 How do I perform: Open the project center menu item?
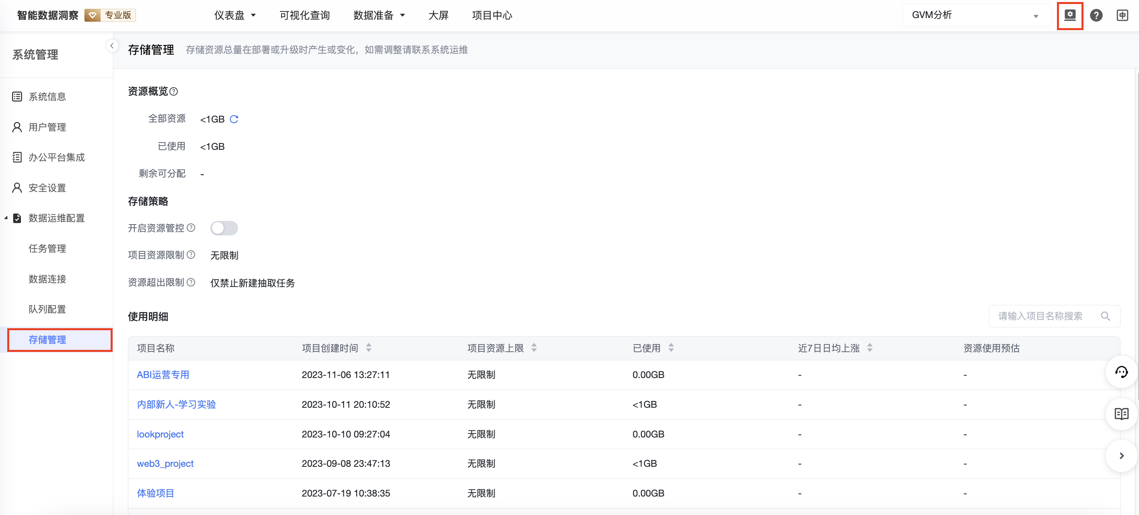(492, 15)
